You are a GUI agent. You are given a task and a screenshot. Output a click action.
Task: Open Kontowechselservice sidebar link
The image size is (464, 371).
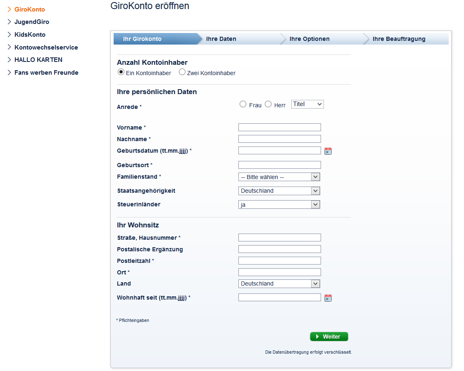pos(46,47)
